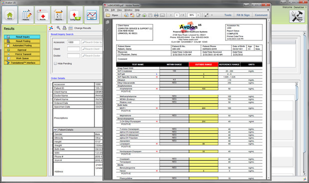The width and height of the screenshot is (309, 183).
Task: Show page thumbnails panel in Adobe Reader
Action: tap(108, 22)
